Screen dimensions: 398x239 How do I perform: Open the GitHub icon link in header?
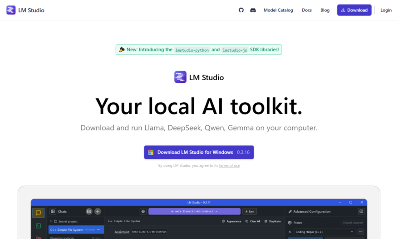[241, 10]
